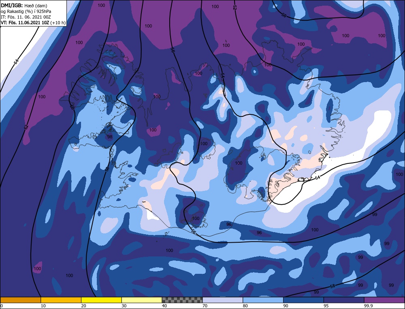Click the '62' contour line label
Image resolution: width=405 pixels, height=309 pixels.
click(x=26, y=127)
